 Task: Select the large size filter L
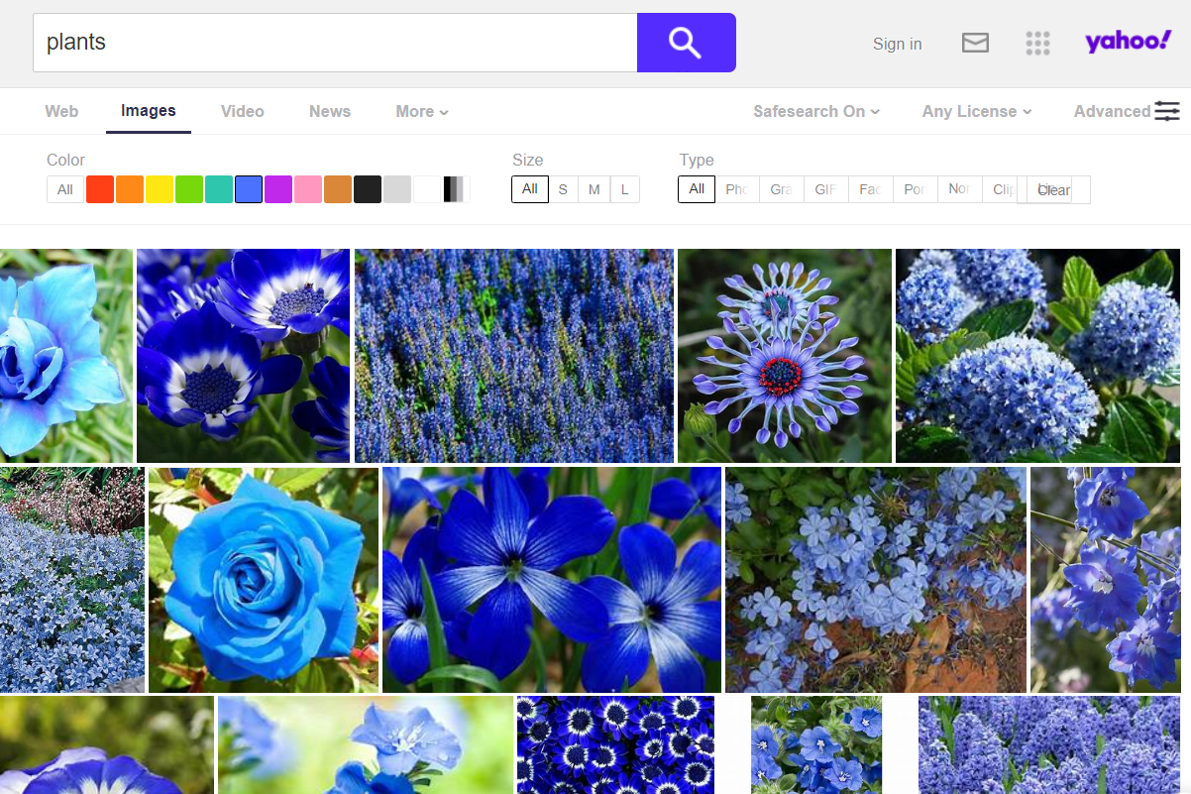(x=624, y=189)
